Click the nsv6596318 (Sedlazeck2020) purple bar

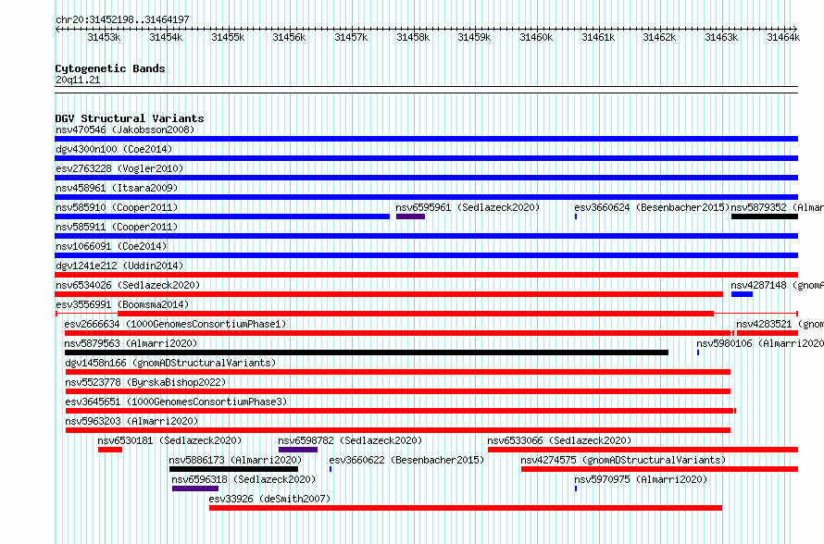tap(195, 488)
